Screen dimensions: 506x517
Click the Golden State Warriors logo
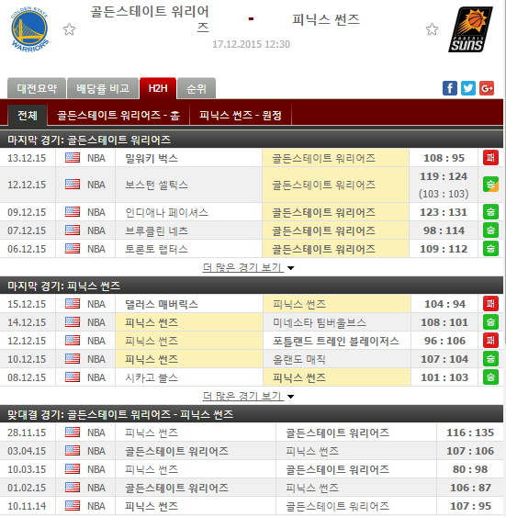point(29,29)
